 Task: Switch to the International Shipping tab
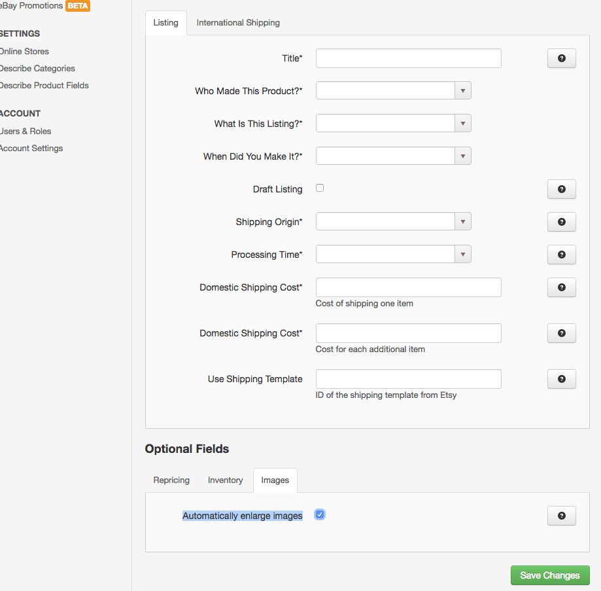coord(238,23)
